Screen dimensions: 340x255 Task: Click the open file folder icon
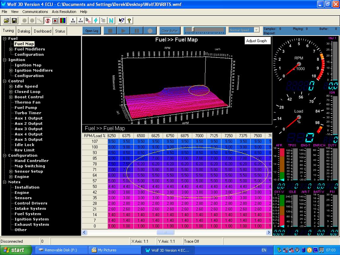click(6, 21)
